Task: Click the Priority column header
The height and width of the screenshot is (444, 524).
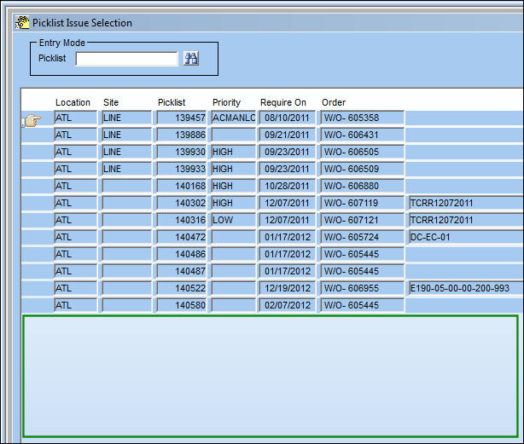Action: pyautogui.click(x=226, y=102)
